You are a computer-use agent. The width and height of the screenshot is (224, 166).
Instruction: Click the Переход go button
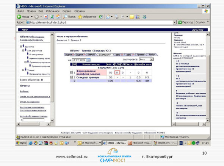tap(185, 22)
